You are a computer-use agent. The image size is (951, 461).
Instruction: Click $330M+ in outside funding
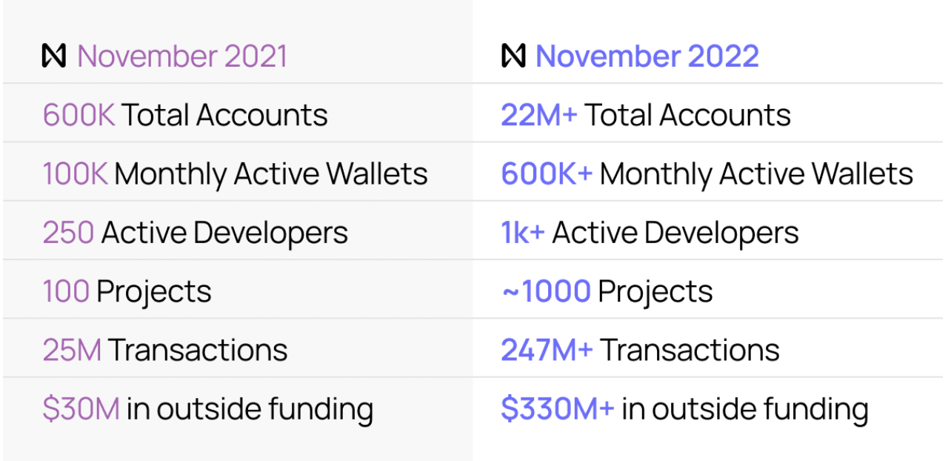[x=684, y=409]
